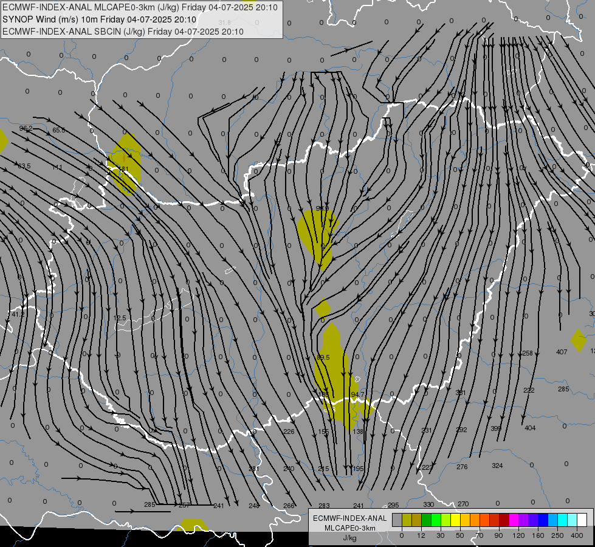The image size is (595, 547).
Task: Click map value 94.7
Action: click(x=357, y=395)
